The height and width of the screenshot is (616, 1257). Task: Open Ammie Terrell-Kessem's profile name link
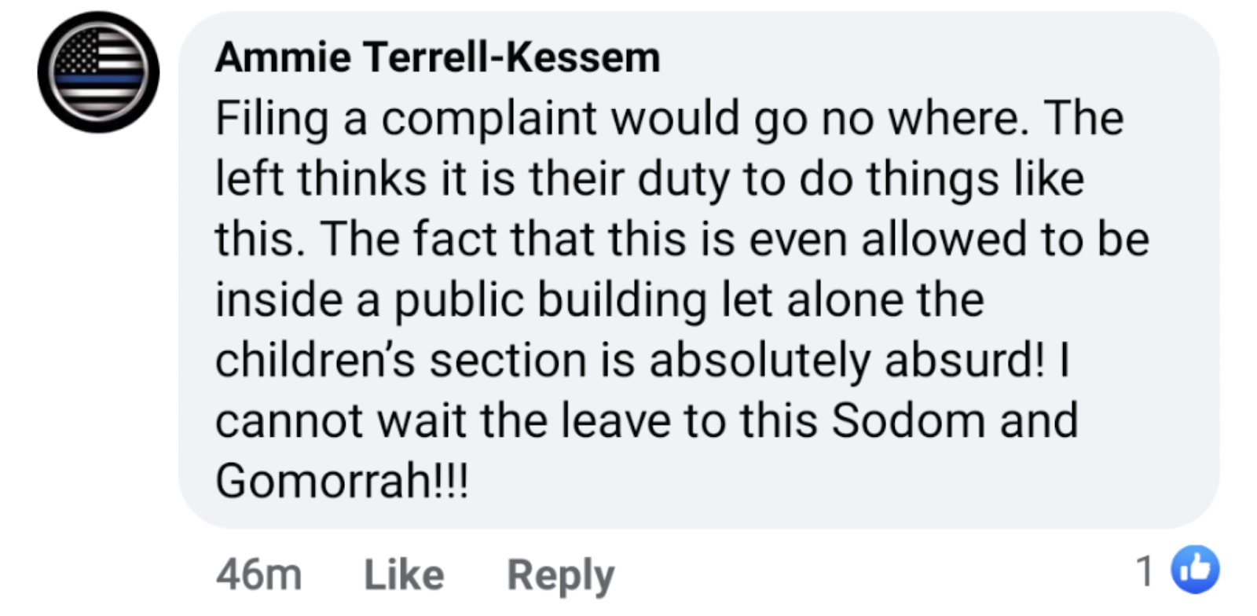click(x=438, y=57)
